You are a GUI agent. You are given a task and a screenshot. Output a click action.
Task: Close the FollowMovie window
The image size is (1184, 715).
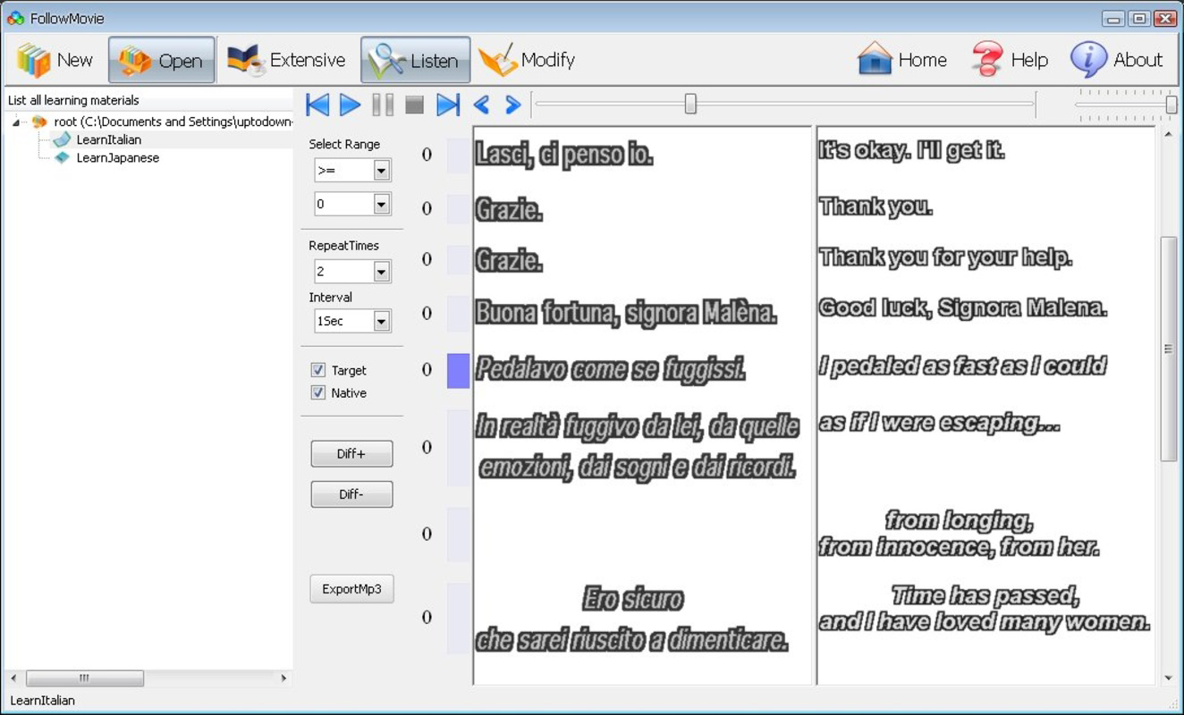point(1164,18)
